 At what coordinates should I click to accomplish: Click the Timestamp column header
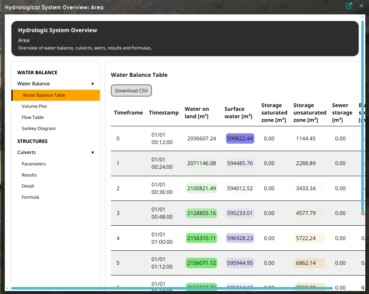[164, 113]
